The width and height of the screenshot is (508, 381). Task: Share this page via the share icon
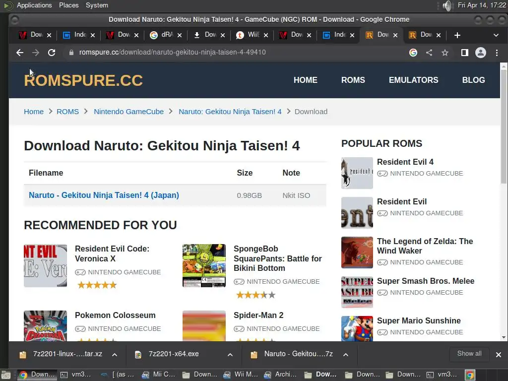coord(429,53)
